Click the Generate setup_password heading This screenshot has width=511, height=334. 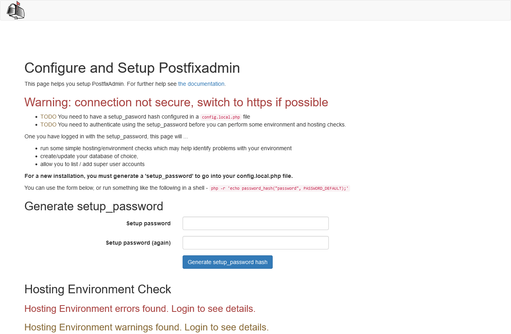(94, 206)
